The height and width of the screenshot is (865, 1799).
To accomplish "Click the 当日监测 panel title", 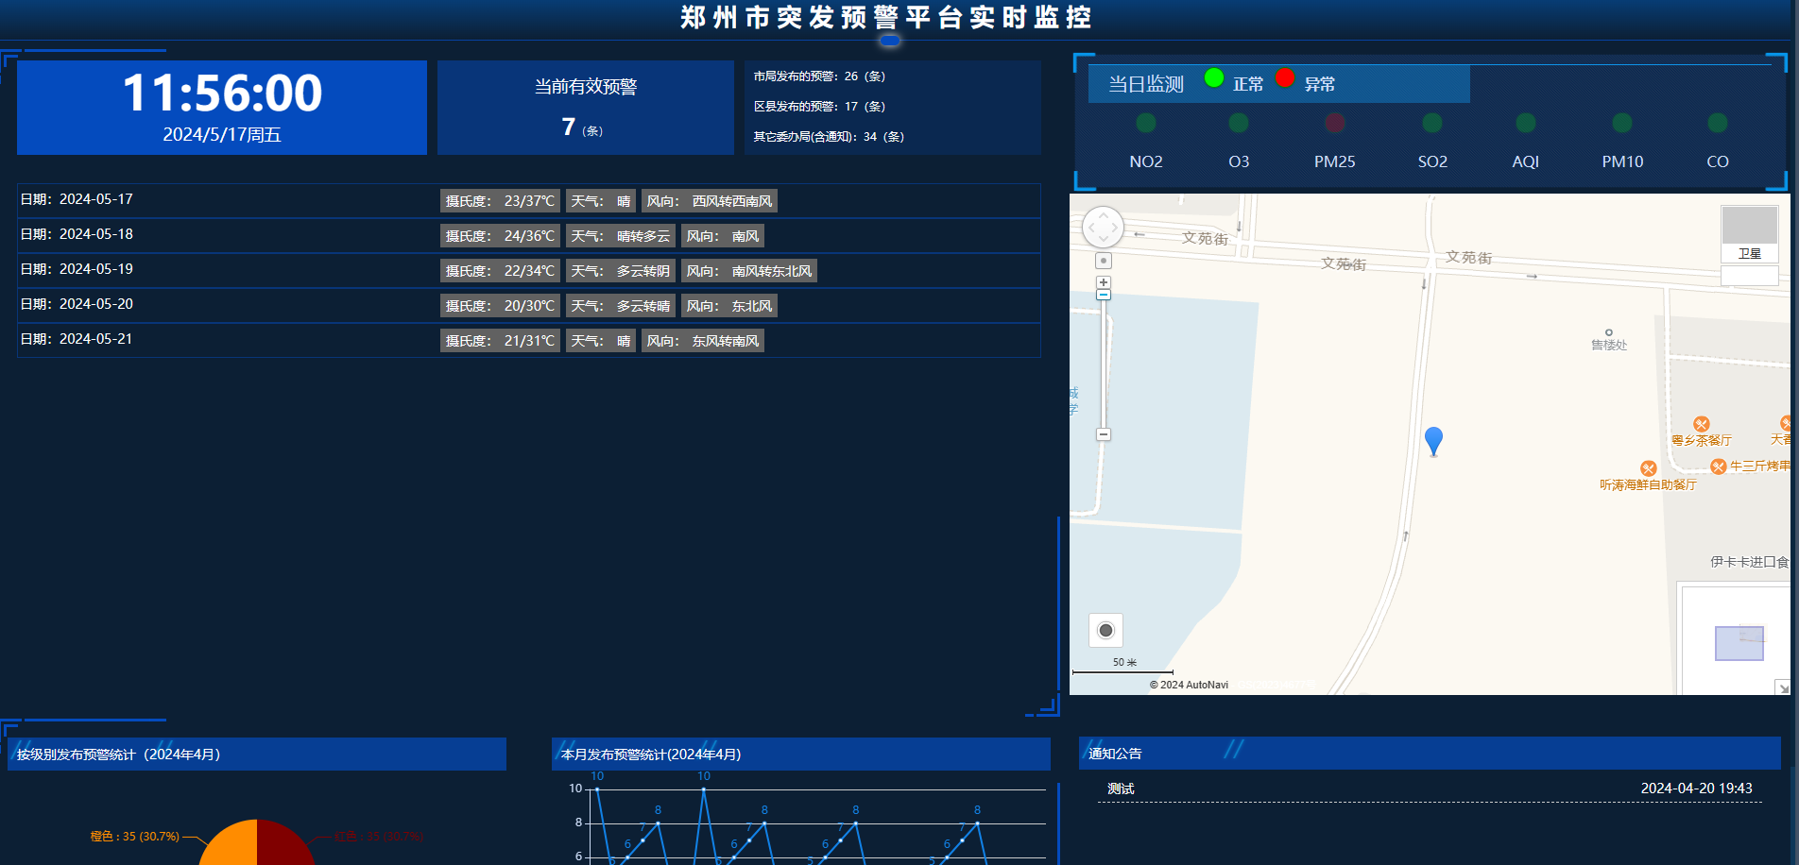I will coord(1146,84).
